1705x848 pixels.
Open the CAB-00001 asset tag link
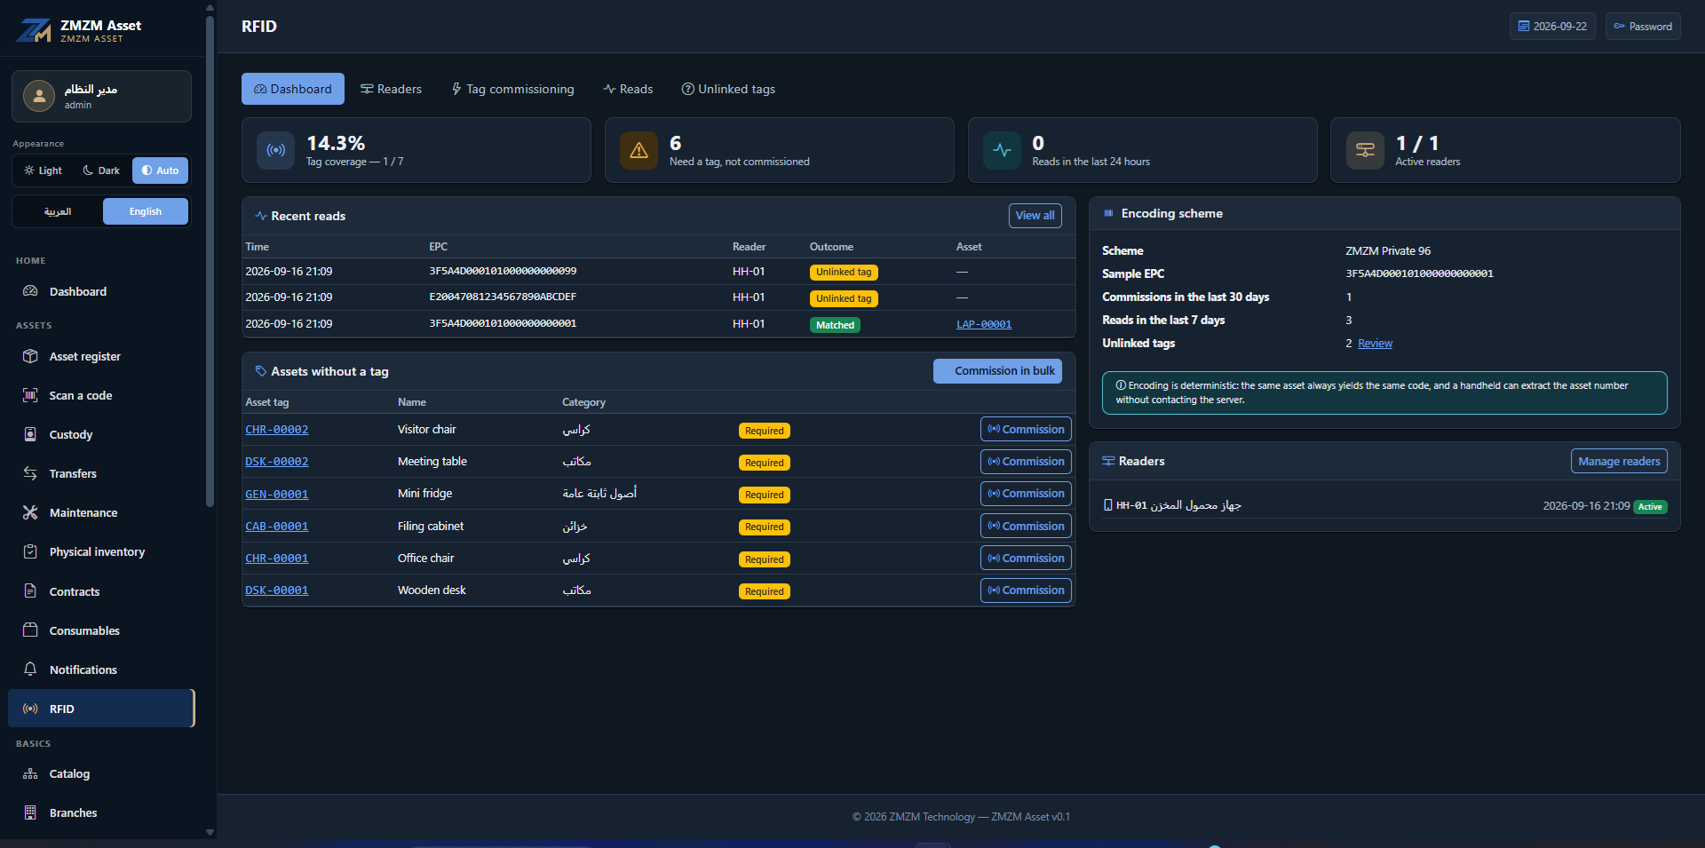pos(277,527)
